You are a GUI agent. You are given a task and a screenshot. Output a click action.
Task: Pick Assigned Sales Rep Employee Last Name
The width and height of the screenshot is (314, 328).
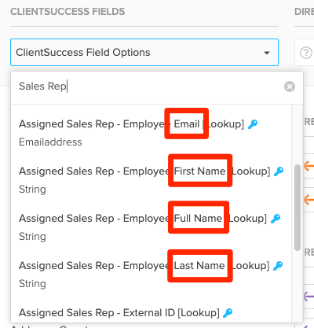(152, 275)
